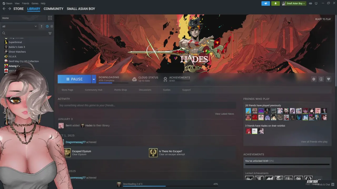Open the Discussions link
Viewport: 337px width, 189px height.
click(145, 90)
